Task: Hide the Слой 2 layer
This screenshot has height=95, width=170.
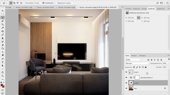Action: pos(126,83)
